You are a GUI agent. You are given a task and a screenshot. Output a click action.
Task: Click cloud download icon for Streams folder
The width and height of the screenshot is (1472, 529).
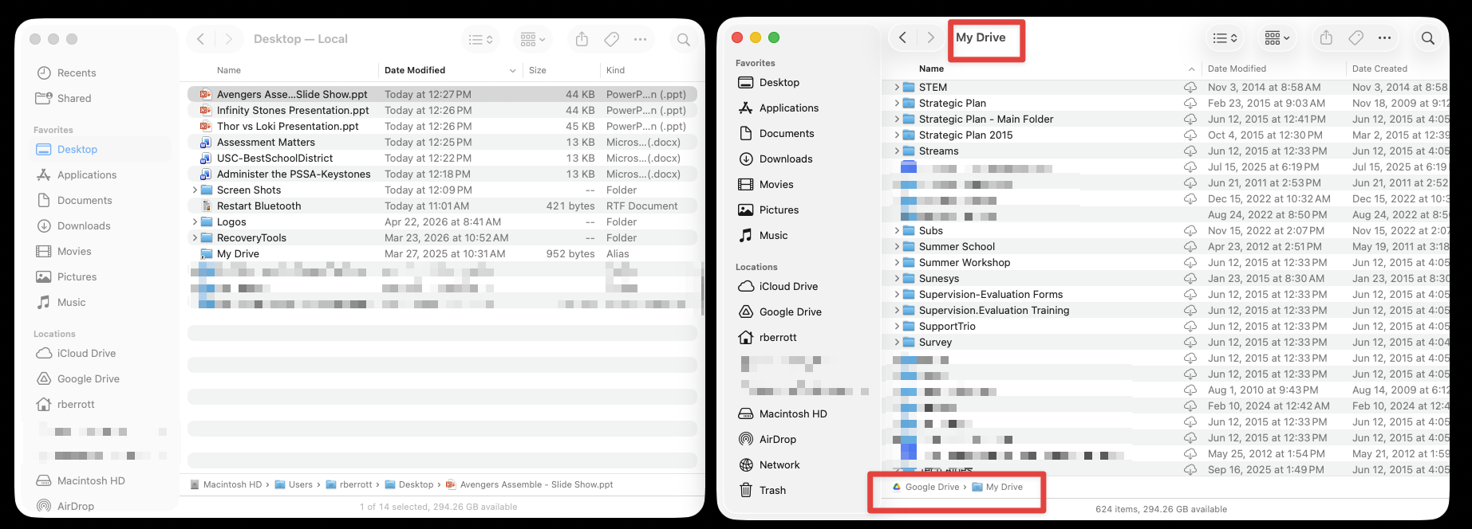(1190, 151)
